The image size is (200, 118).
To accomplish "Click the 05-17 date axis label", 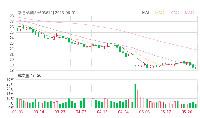I will click(x=166, y=112).
